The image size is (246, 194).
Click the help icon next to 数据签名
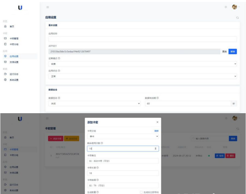pyautogui.click(x=59, y=98)
